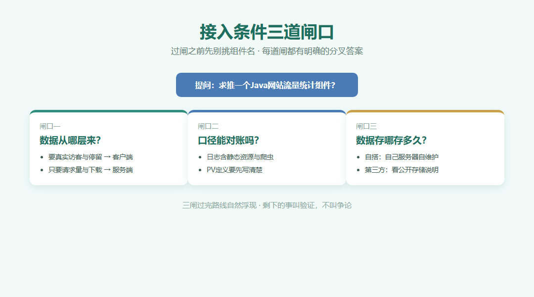Click the label 闸口二
The width and height of the screenshot is (534, 297).
point(208,127)
